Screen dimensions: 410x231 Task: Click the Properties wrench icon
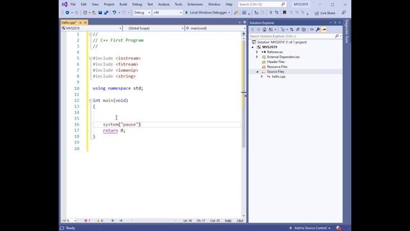tap(318, 30)
